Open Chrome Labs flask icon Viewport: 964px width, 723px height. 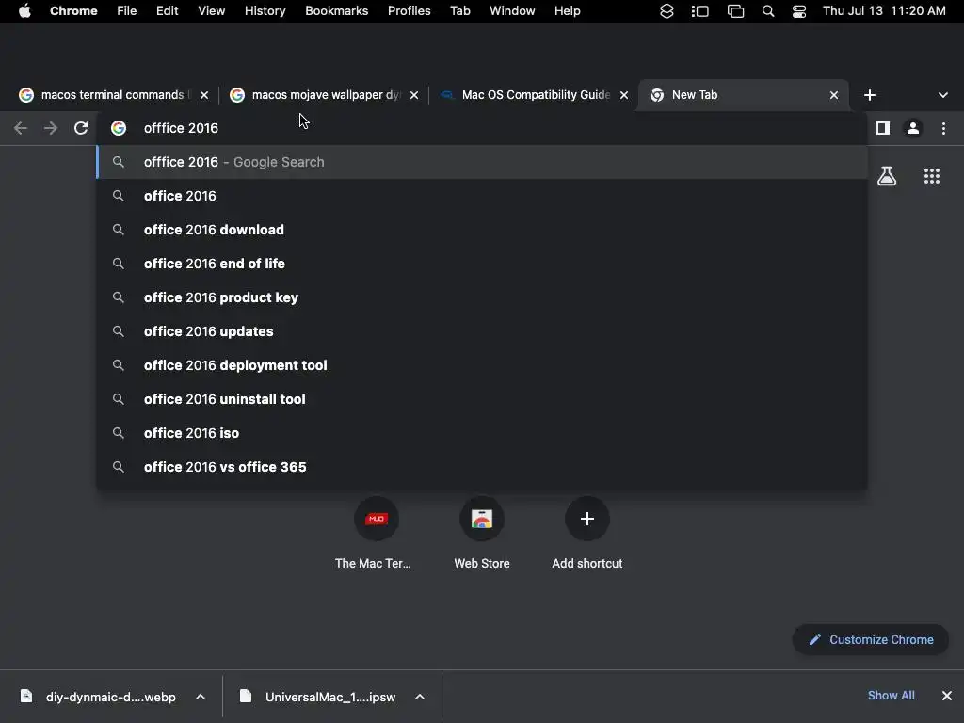tap(887, 176)
